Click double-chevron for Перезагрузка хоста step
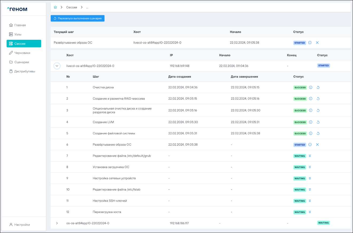Screen dimensions: 353x233 click(x=310, y=212)
